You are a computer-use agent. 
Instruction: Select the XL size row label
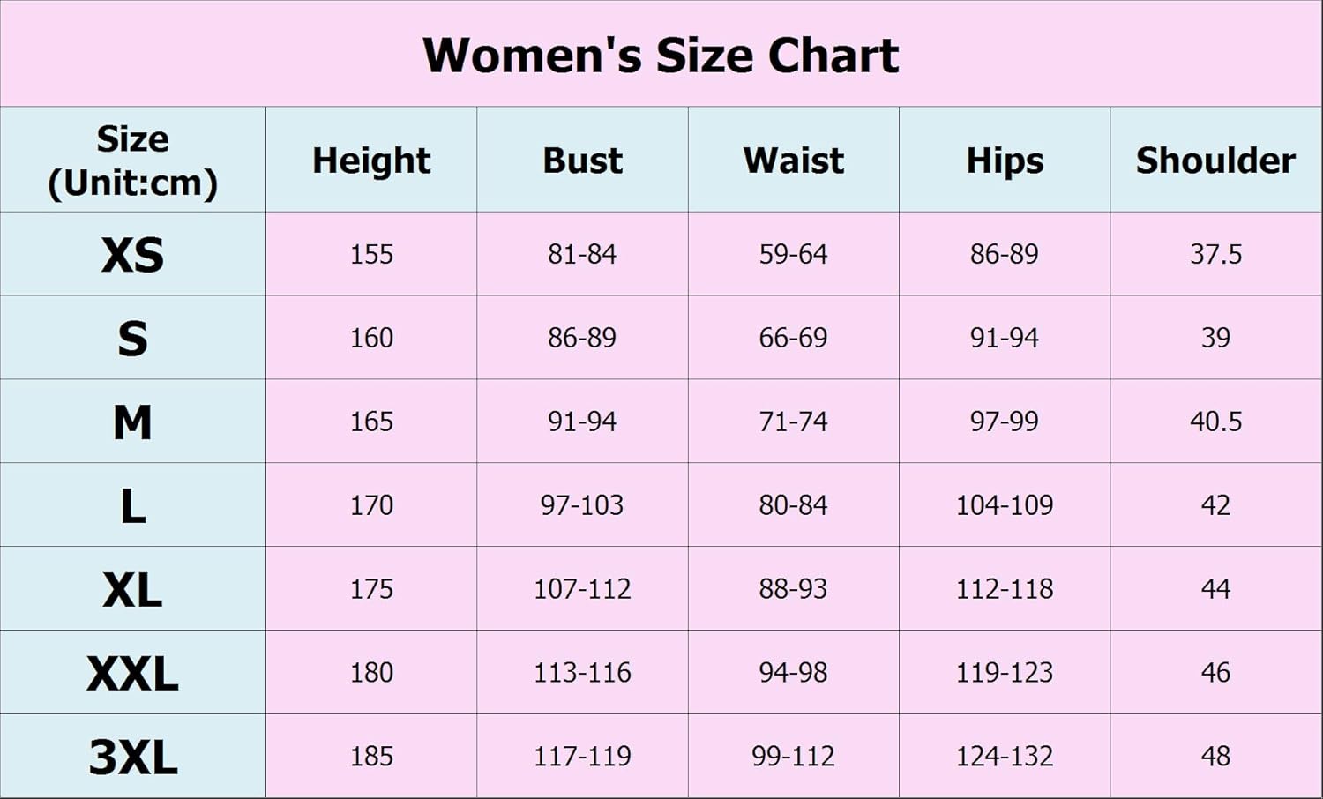[132, 589]
